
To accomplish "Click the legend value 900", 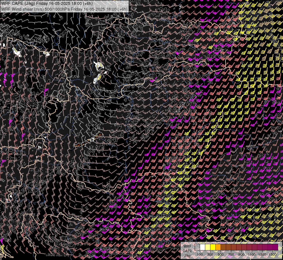I will coord(241,255).
